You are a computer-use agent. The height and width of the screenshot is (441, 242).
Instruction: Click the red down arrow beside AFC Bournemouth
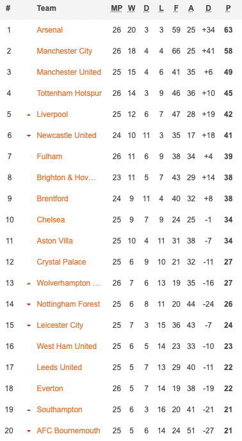28,431
